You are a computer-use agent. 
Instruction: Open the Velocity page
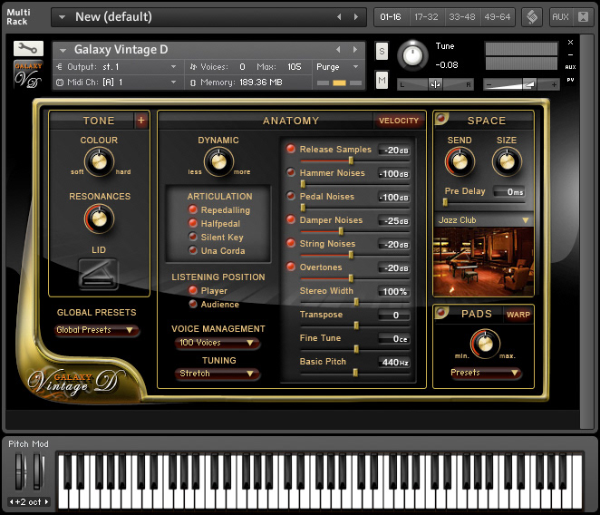tap(399, 121)
